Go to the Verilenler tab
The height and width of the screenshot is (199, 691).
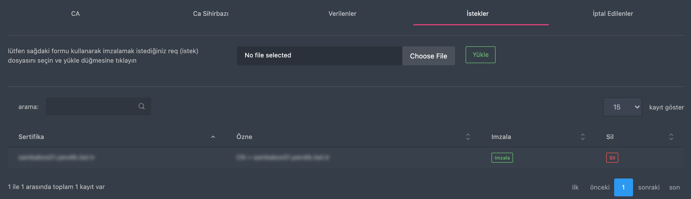point(342,14)
